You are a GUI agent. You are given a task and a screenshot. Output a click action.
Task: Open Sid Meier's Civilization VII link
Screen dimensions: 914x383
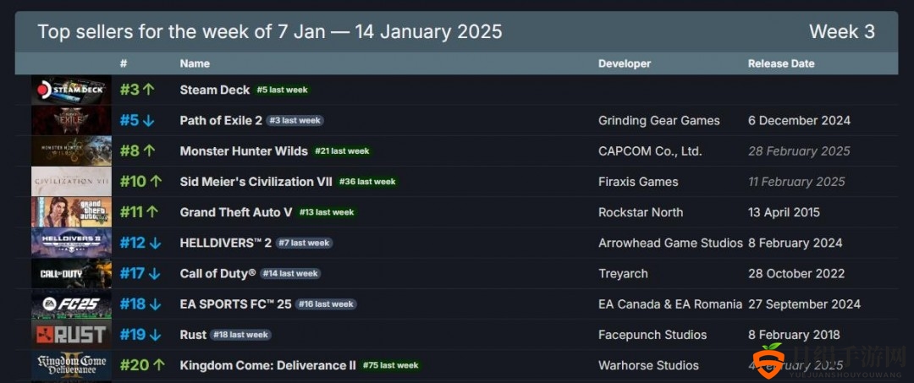coord(256,182)
